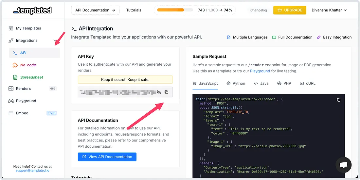
Task: Click the TEMPLATE_ID placeholder in code
Action: [x=238, y=112]
